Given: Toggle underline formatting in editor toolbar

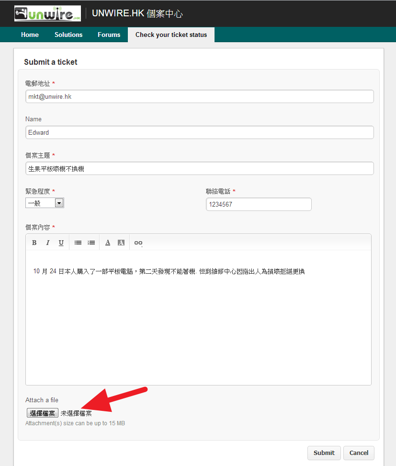Looking at the screenshot, I should 61,243.
